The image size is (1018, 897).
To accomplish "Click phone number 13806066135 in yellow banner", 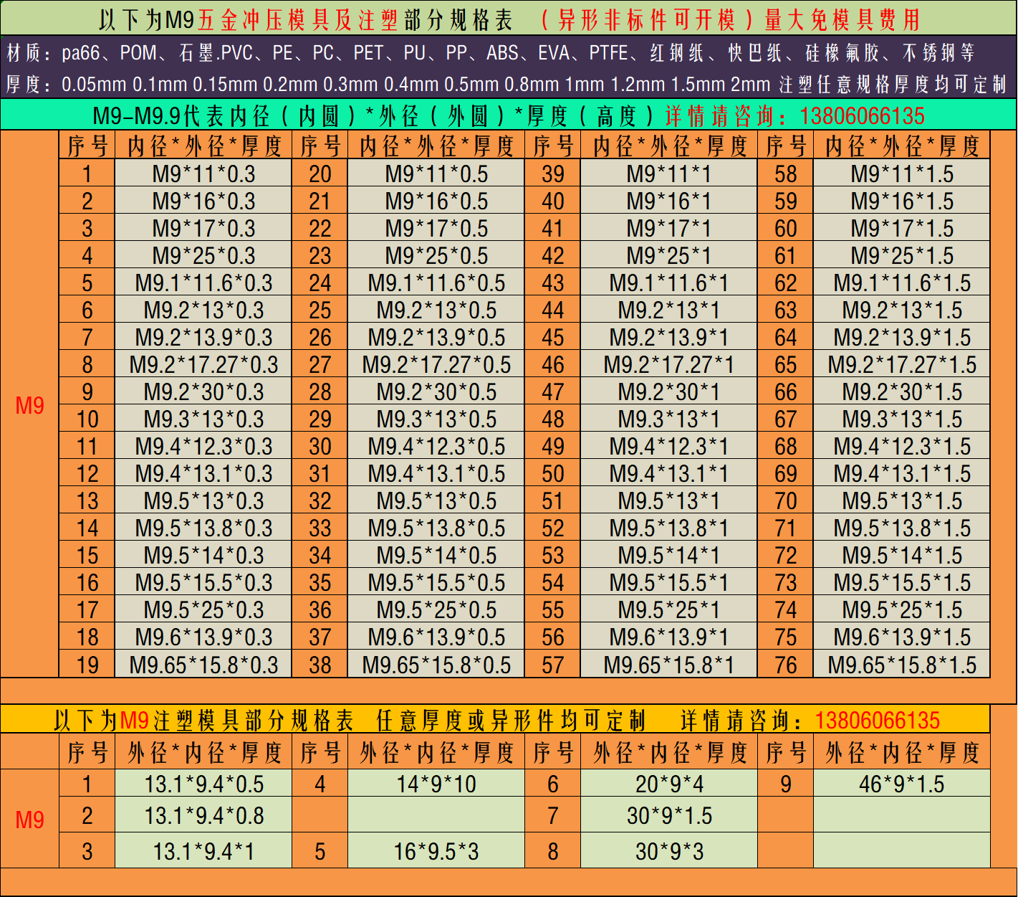I will coord(877,720).
